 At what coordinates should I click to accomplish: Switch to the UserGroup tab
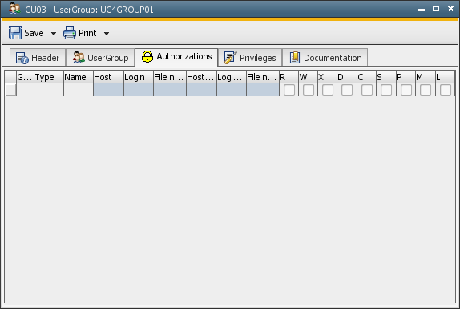click(x=101, y=58)
